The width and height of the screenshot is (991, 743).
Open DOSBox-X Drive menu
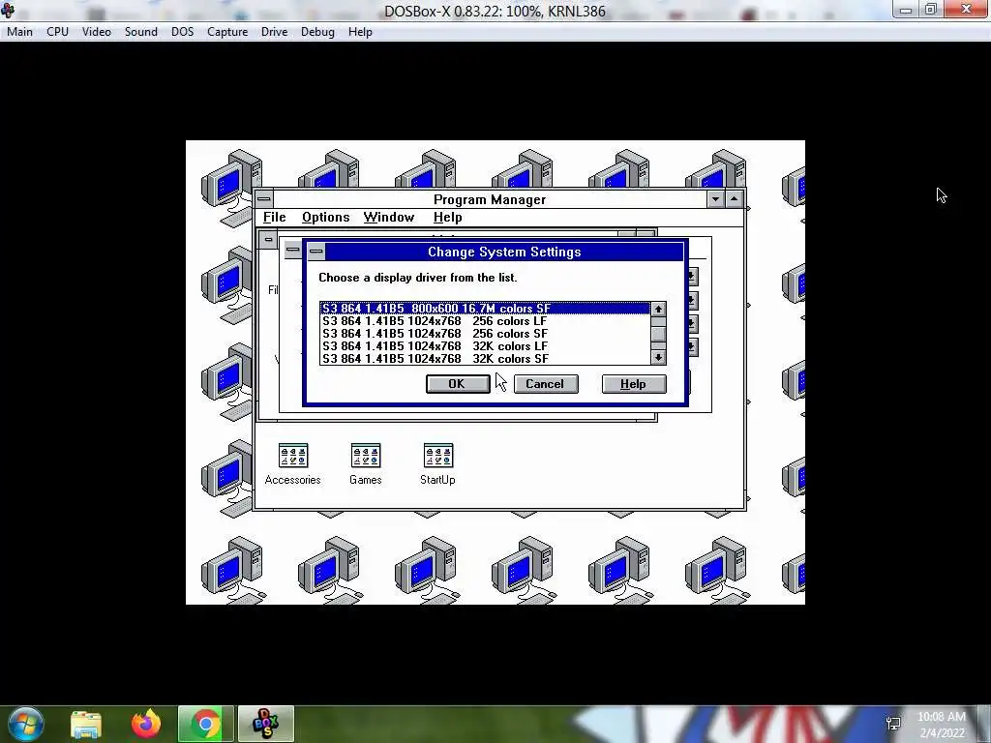(274, 32)
